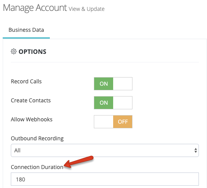Click the Record Calls label
The image size is (207, 188).
(26, 81)
